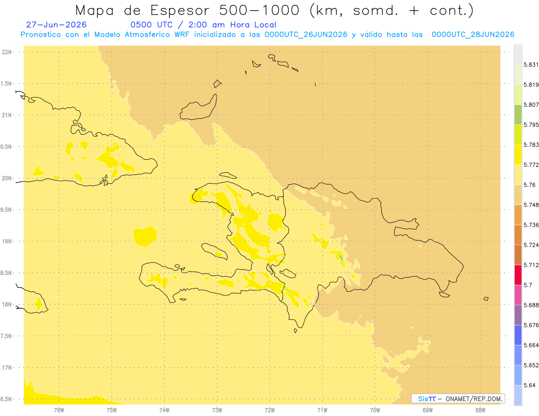The image size is (539, 416).
Task: Click the 70W longitude label
Action: [x=375, y=411]
